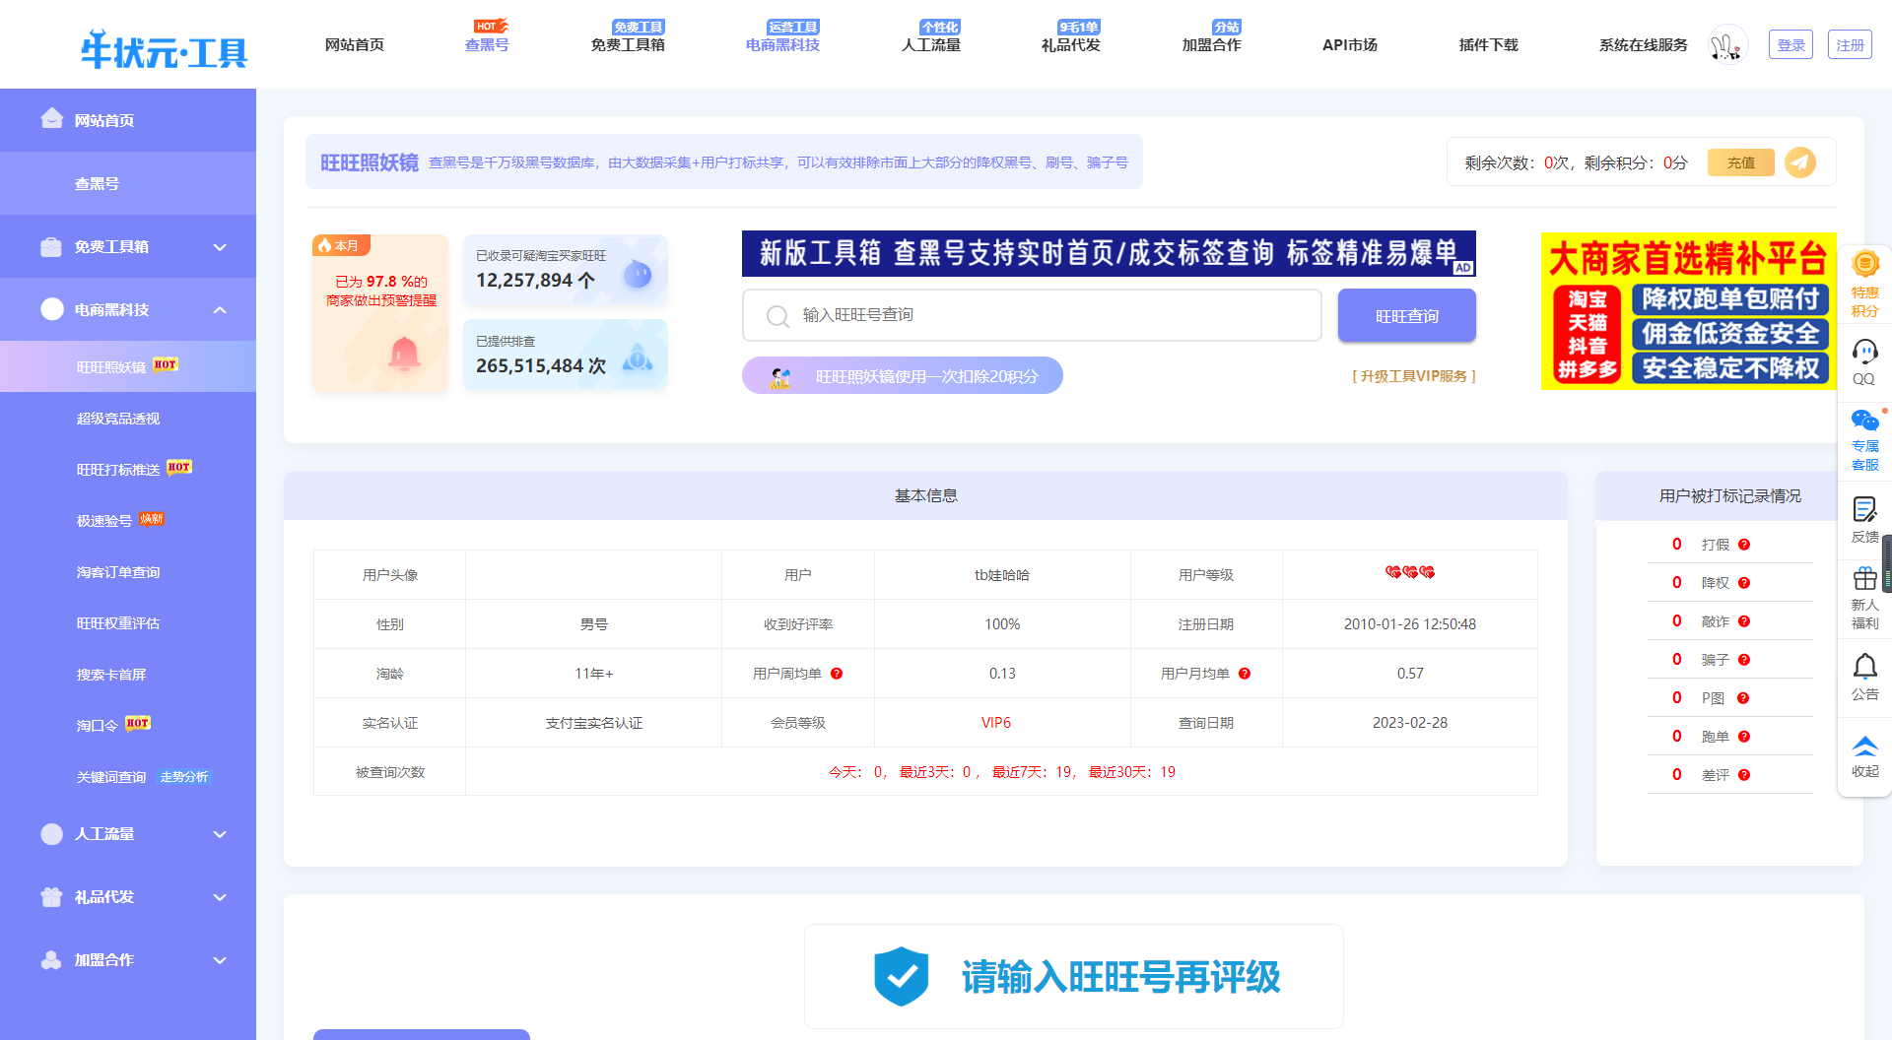View announcements with the 公告 bell icon
1892x1040 pixels.
(x=1864, y=673)
